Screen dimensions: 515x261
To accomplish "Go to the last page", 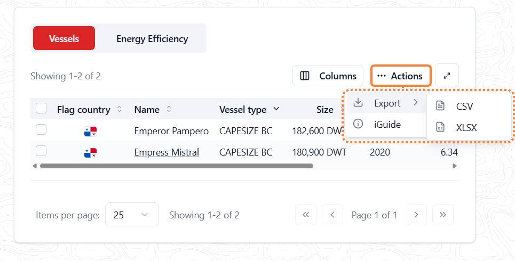I will click(x=443, y=215).
